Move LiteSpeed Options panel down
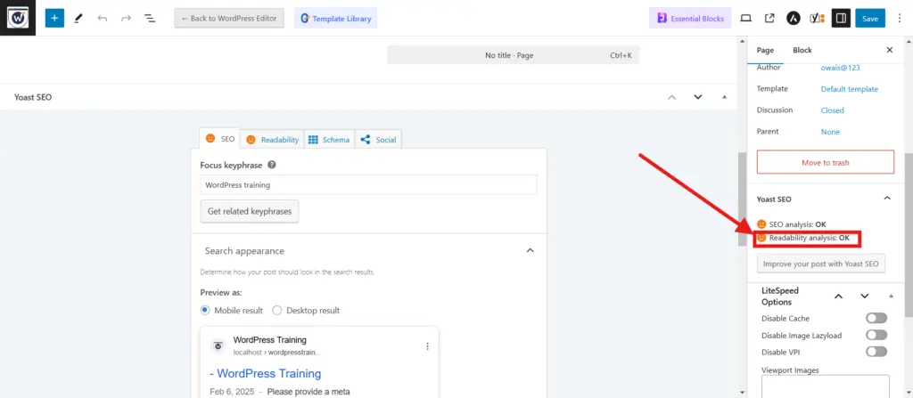The height and width of the screenshot is (398, 913). (x=865, y=296)
